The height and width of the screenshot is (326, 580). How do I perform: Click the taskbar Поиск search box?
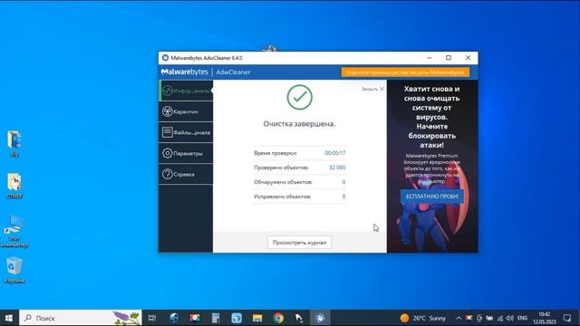tap(81, 318)
